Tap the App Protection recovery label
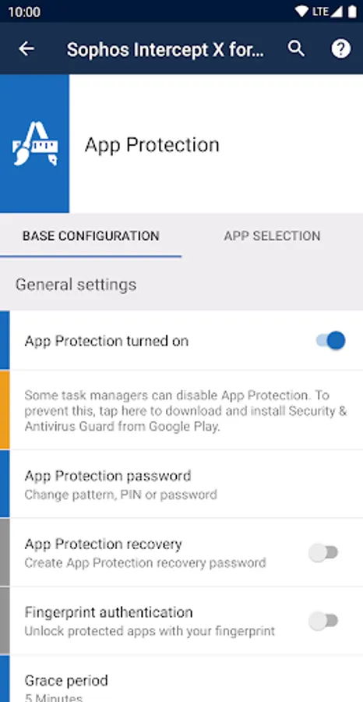Screen dimensions: 363x702 (104, 544)
